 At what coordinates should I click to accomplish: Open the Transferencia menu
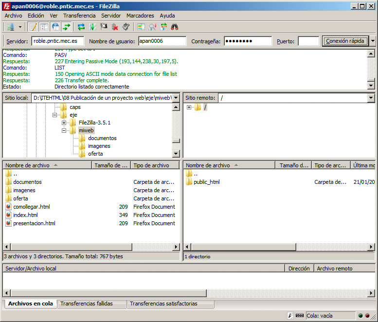pyautogui.click(x=79, y=16)
